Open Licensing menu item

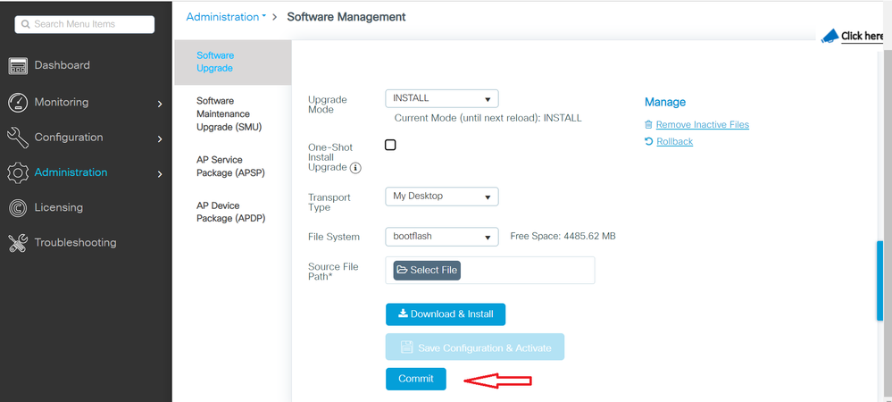pyautogui.click(x=59, y=207)
